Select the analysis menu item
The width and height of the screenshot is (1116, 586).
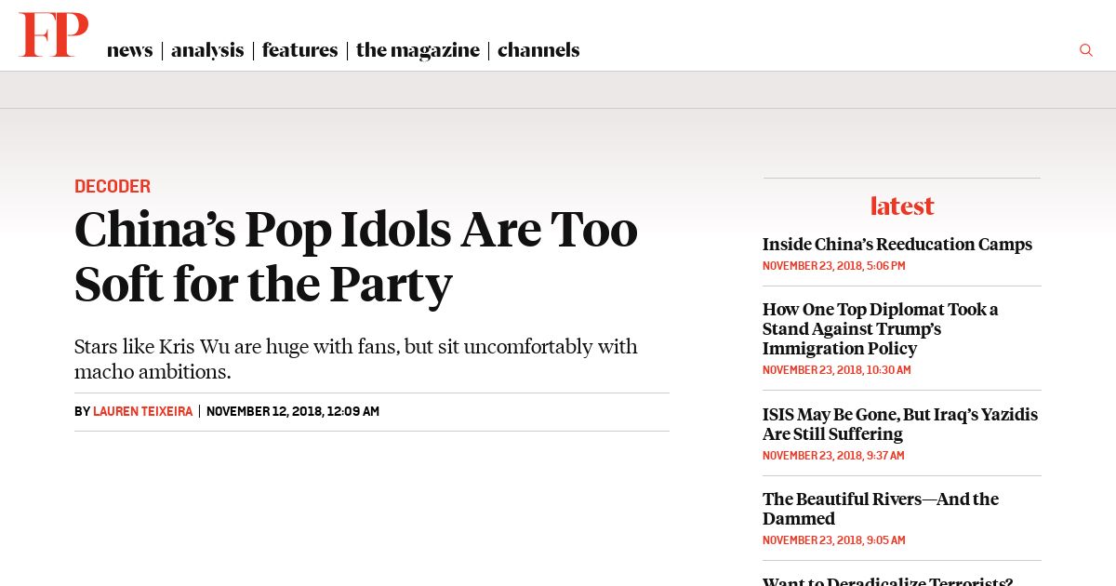[207, 50]
